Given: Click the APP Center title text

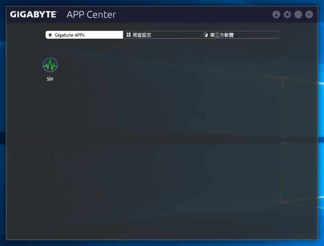Looking at the screenshot, I should [91, 15].
